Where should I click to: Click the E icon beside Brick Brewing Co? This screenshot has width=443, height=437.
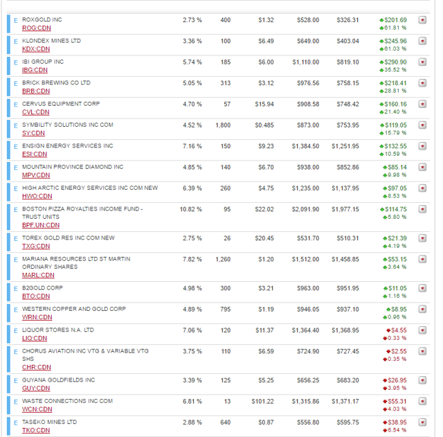(16, 83)
